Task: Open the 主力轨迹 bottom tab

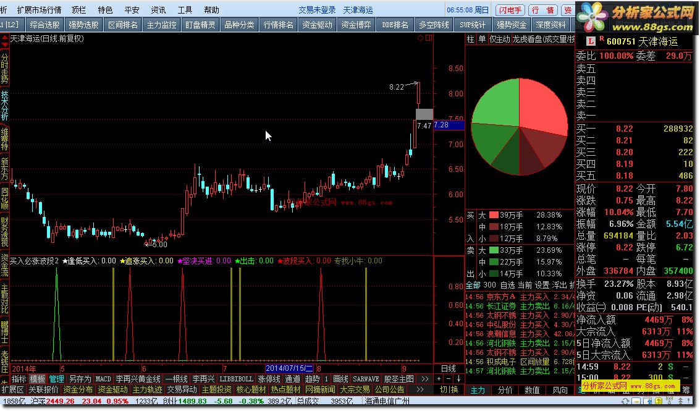Action: [x=147, y=389]
